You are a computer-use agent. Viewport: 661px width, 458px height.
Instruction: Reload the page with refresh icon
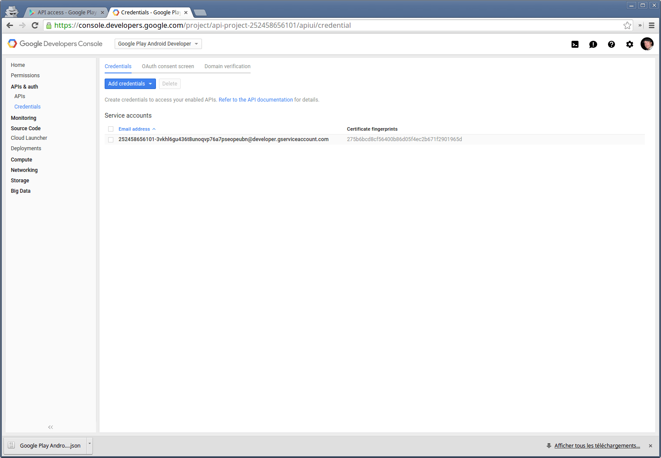pyautogui.click(x=35, y=26)
